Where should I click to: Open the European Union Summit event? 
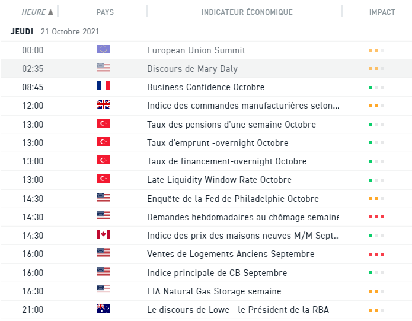tap(196, 50)
